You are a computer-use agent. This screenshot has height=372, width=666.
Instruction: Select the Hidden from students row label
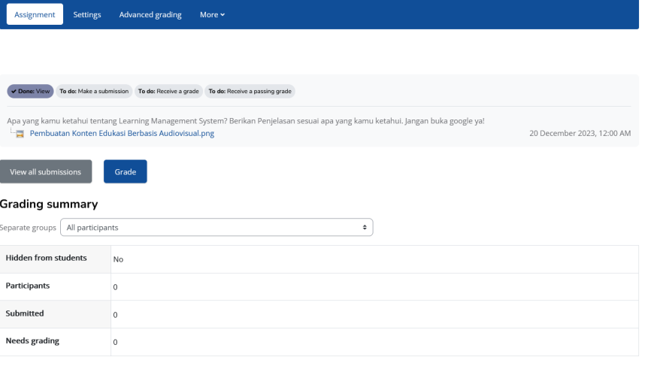tap(46, 259)
